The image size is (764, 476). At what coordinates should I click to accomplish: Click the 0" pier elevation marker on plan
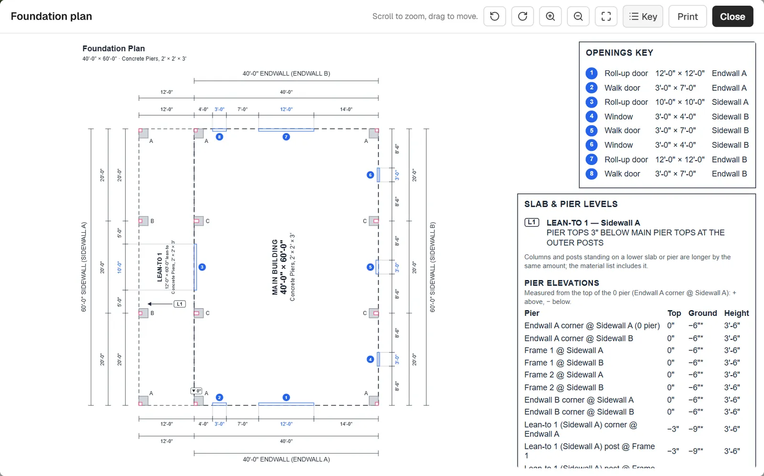click(196, 391)
